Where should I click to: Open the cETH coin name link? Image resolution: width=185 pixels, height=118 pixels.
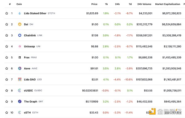pos(27,112)
